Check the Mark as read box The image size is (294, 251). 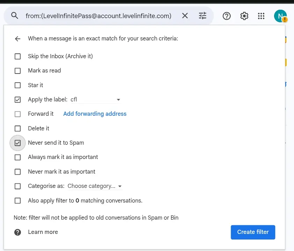(17, 71)
